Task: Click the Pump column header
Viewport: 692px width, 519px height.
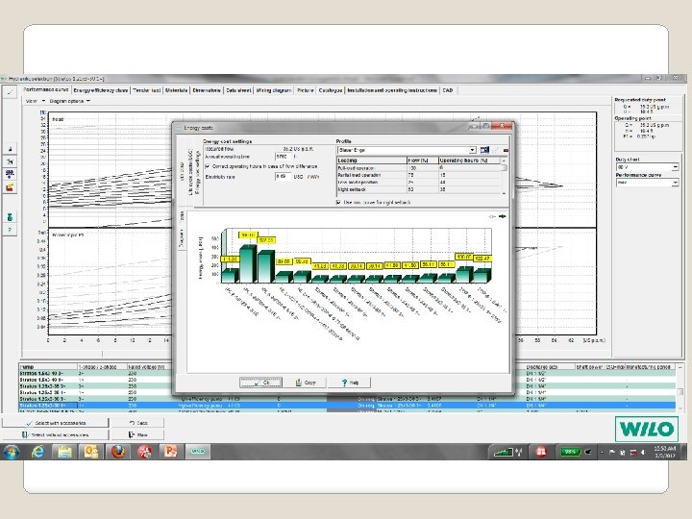Action: click(49, 367)
